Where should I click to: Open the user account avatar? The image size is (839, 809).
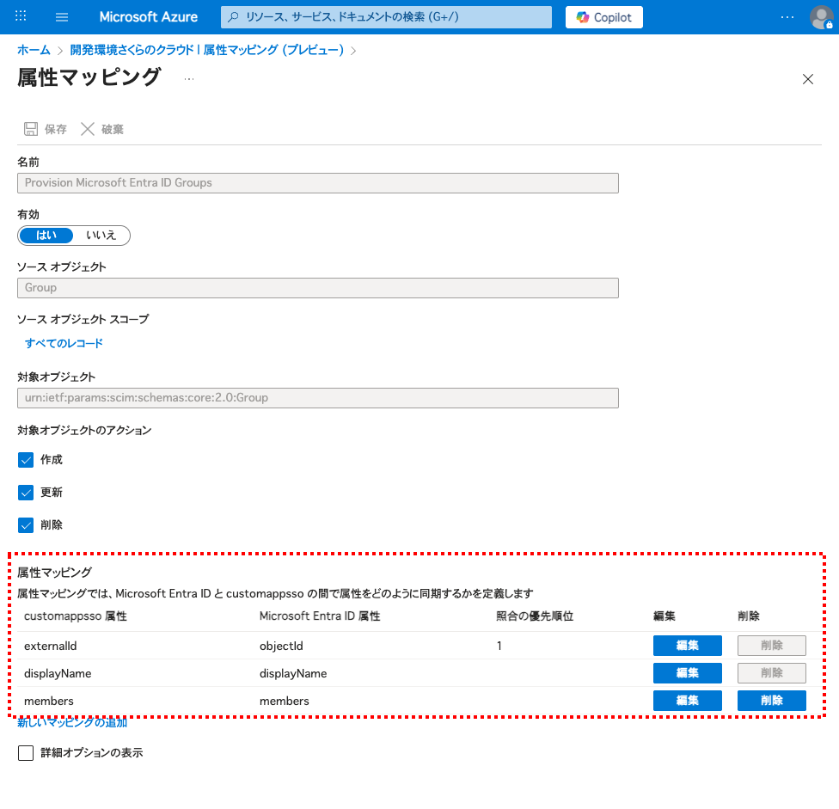pos(821,17)
